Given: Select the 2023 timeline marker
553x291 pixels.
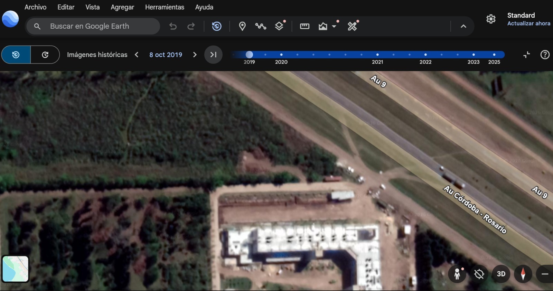Looking at the screenshot, I should click(x=474, y=55).
